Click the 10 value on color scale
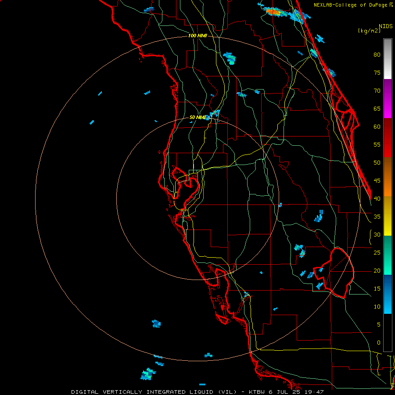This screenshot has height=395, width=395. click(377, 307)
